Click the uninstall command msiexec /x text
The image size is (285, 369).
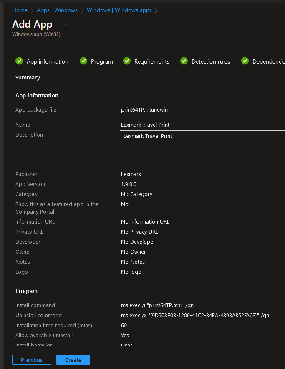pyautogui.click(x=195, y=316)
